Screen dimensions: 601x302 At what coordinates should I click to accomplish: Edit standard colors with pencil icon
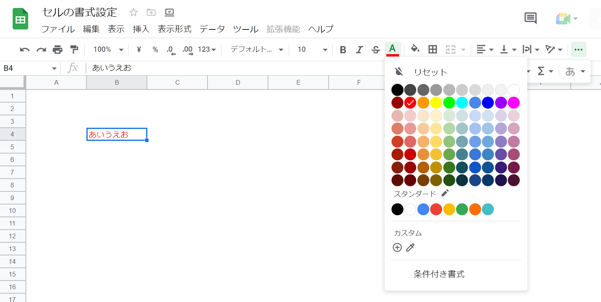click(x=445, y=193)
